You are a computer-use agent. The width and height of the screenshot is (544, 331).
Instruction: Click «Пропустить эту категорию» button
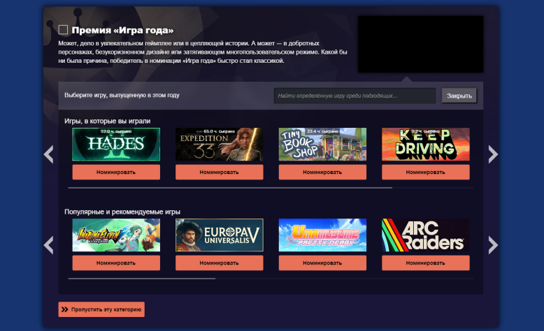(x=101, y=309)
